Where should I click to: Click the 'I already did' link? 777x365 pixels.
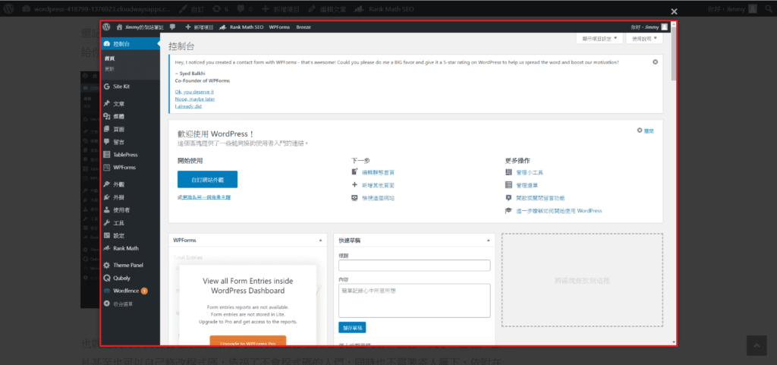188,106
